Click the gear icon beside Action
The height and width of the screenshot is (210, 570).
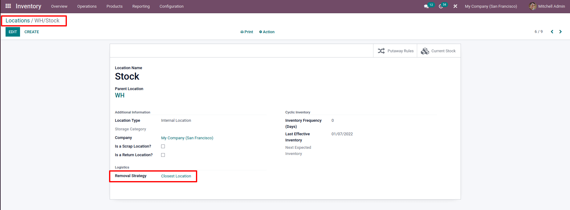point(261,32)
